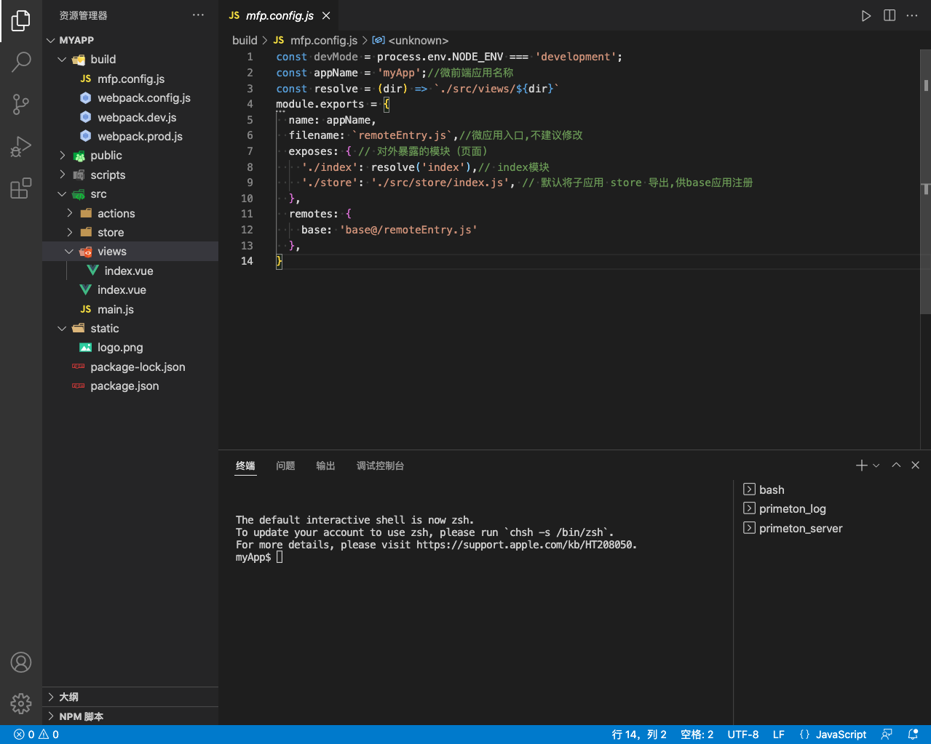Click the UTF-8 encoding indicator
The height and width of the screenshot is (744, 931).
click(742, 735)
